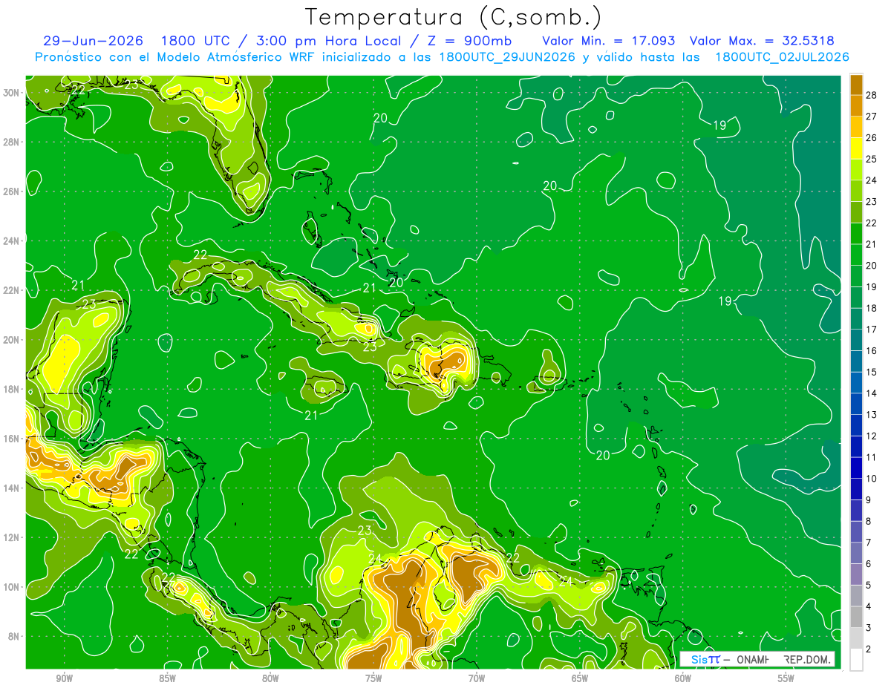The height and width of the screenshot is (688, 891).
Task: Click the "90W" longitude label
Action: tap(65, 678)
